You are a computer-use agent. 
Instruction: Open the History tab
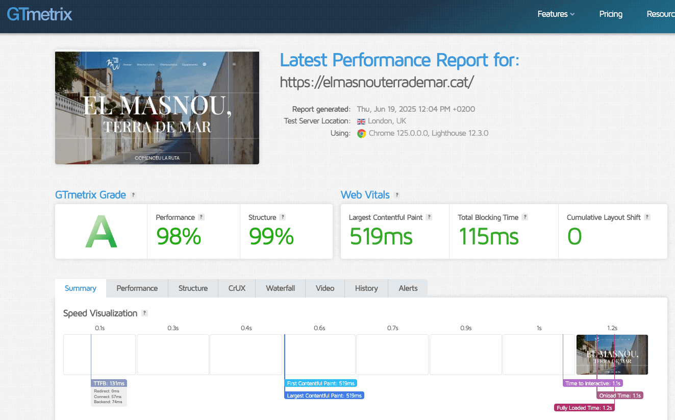pos(366,288)
